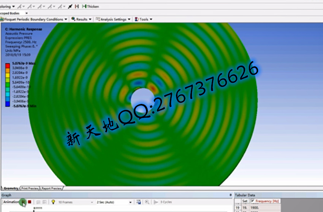Click the Analysis Settings icon

(98, 19)
